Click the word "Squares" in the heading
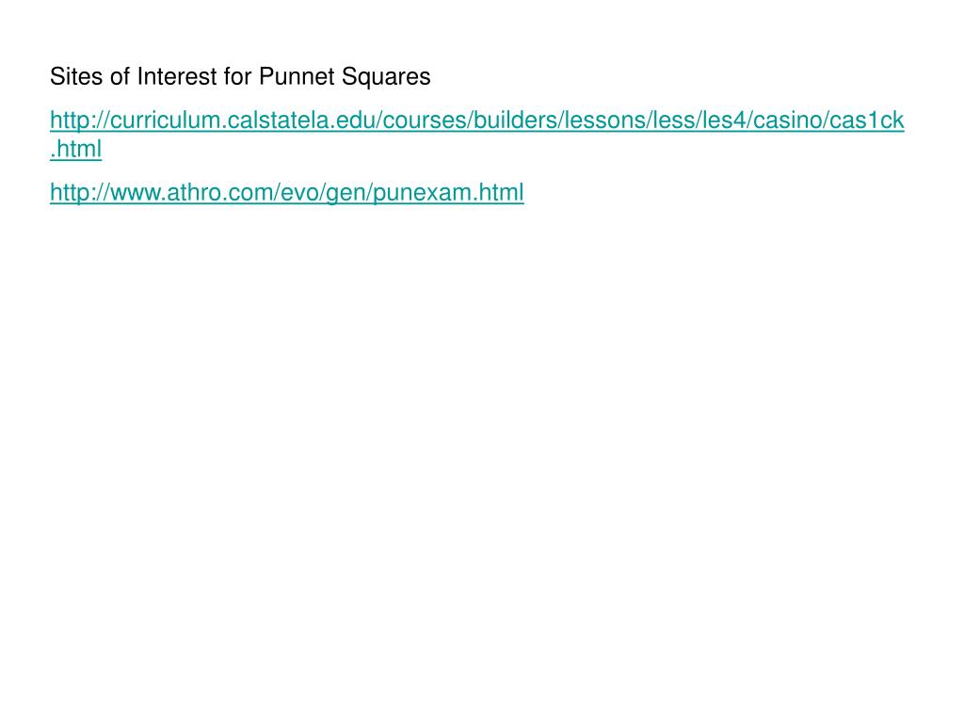 point(386,78)
